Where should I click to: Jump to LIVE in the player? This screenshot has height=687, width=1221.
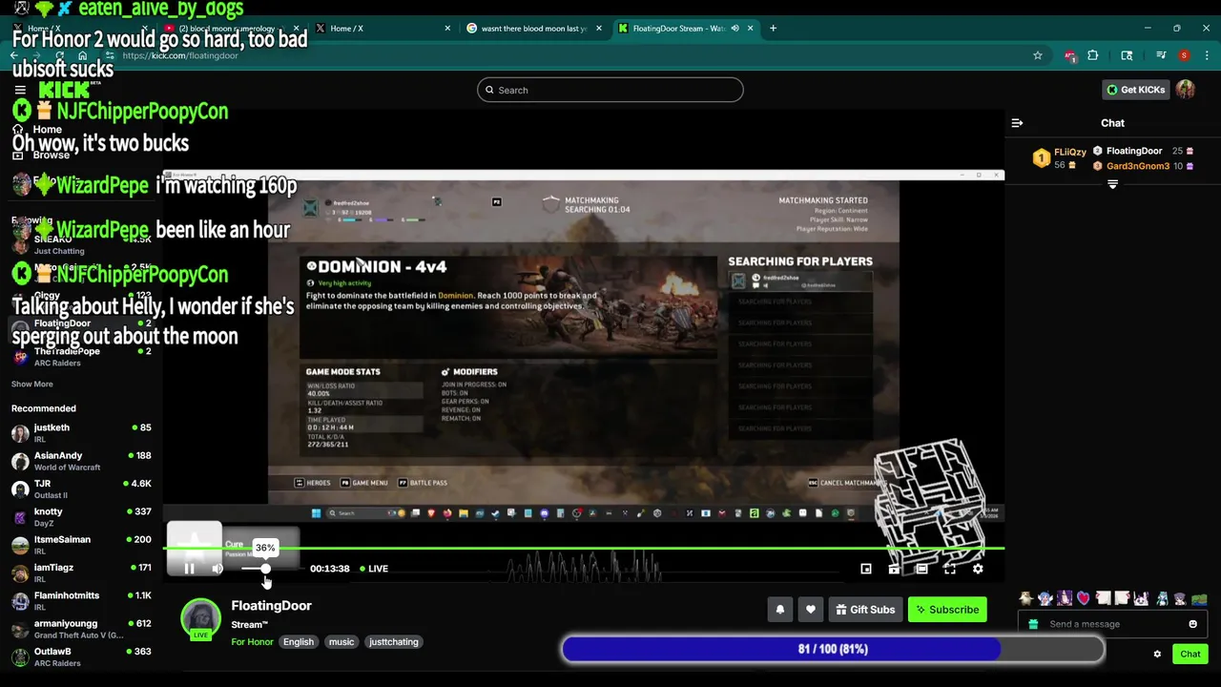[374, 569]
